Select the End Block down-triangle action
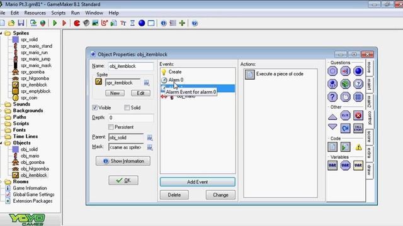This screenshot has width=403, height=226. tap(332, 127)
